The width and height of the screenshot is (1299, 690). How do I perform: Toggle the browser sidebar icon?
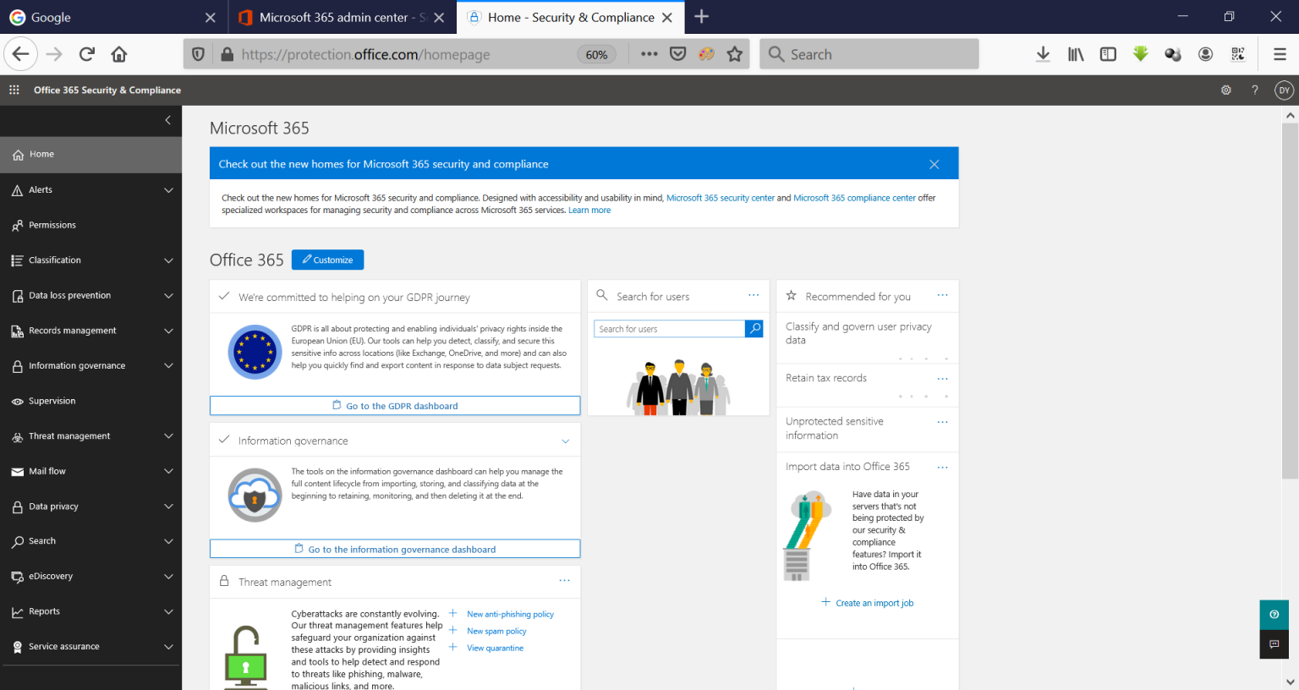click(1108, 54)
